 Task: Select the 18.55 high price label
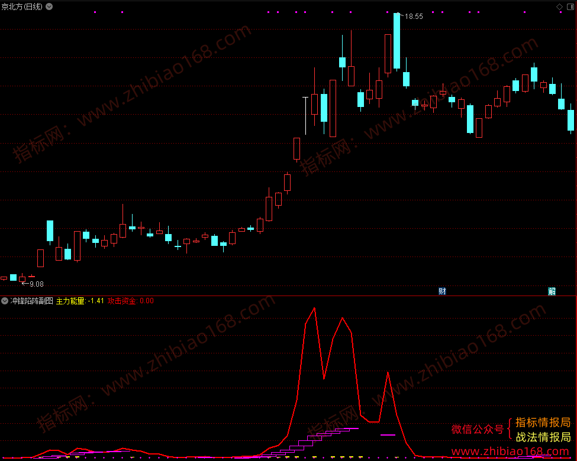[x=414, y=17]
